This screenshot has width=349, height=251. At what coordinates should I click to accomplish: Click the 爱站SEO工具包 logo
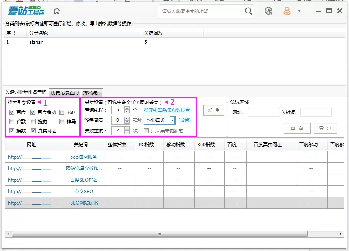tap(26, 11)
